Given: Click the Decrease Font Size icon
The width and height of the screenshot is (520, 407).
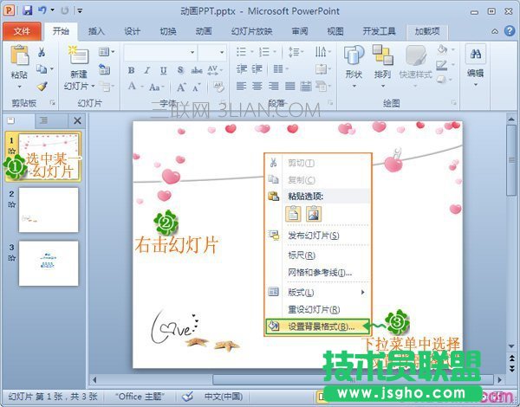Looking at the screenshot, I should [x=197, y=87].
